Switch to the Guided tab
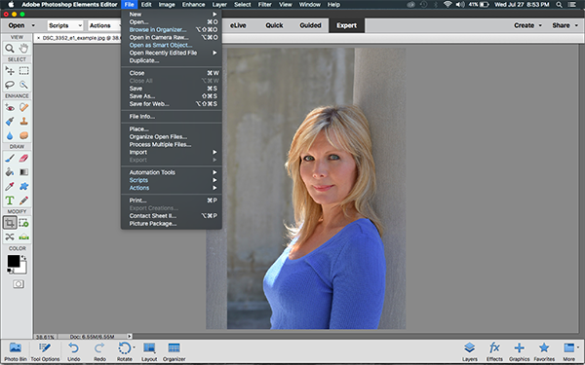The image size is (585, 365). pyautogui.click(x=310, y=25)
